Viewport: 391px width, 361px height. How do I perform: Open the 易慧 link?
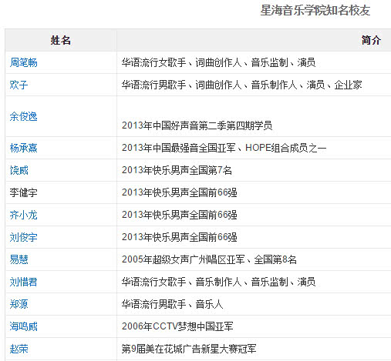pyautogui.click(x=19, y=259)
